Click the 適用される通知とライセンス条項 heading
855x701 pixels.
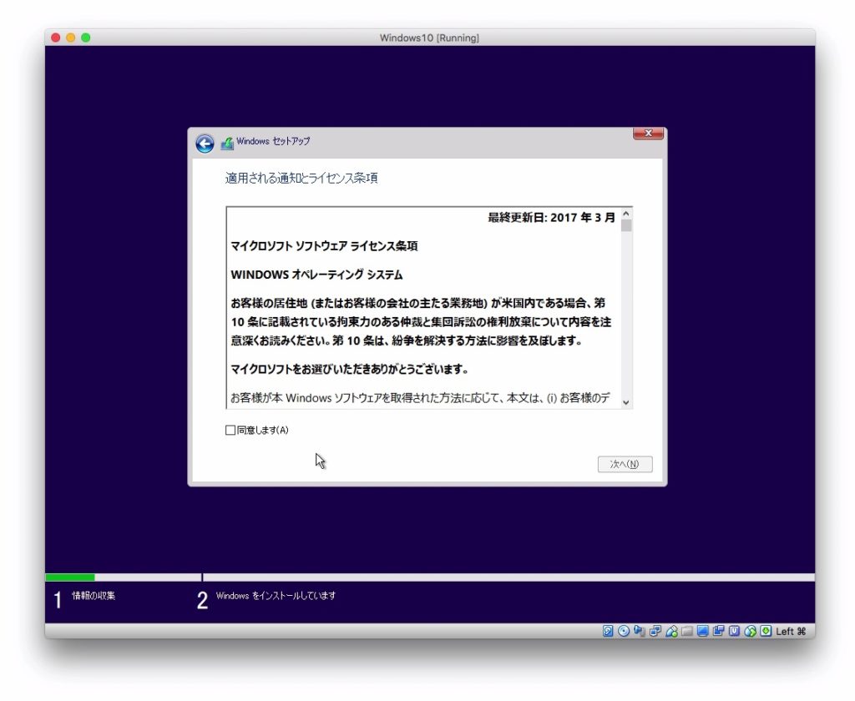tap(301, 179)
